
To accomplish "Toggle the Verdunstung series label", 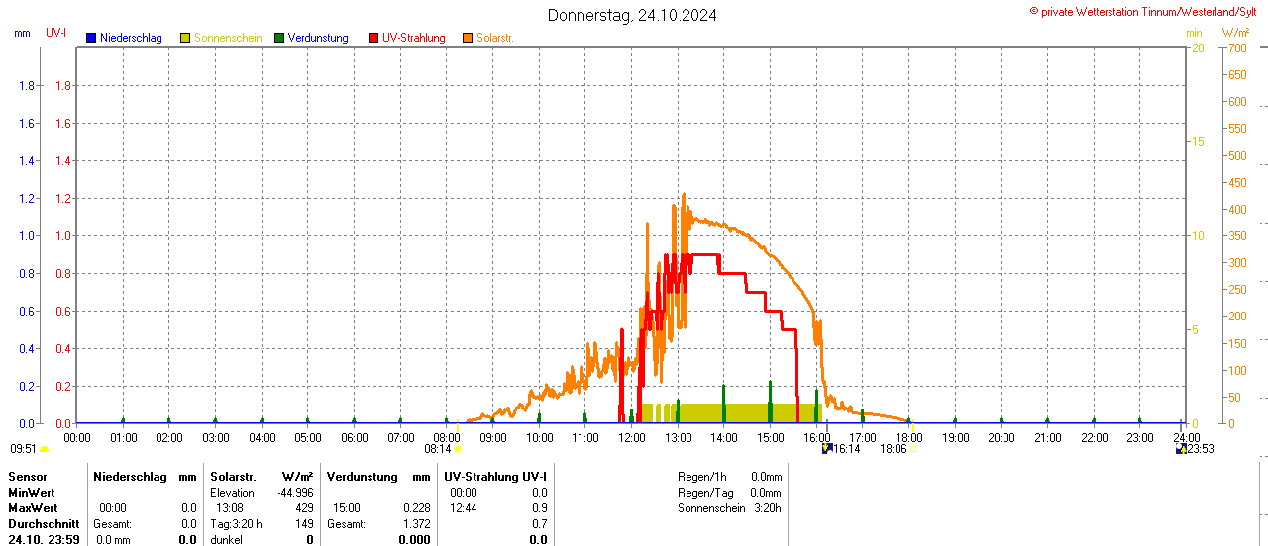I will [x=318, y=38].
